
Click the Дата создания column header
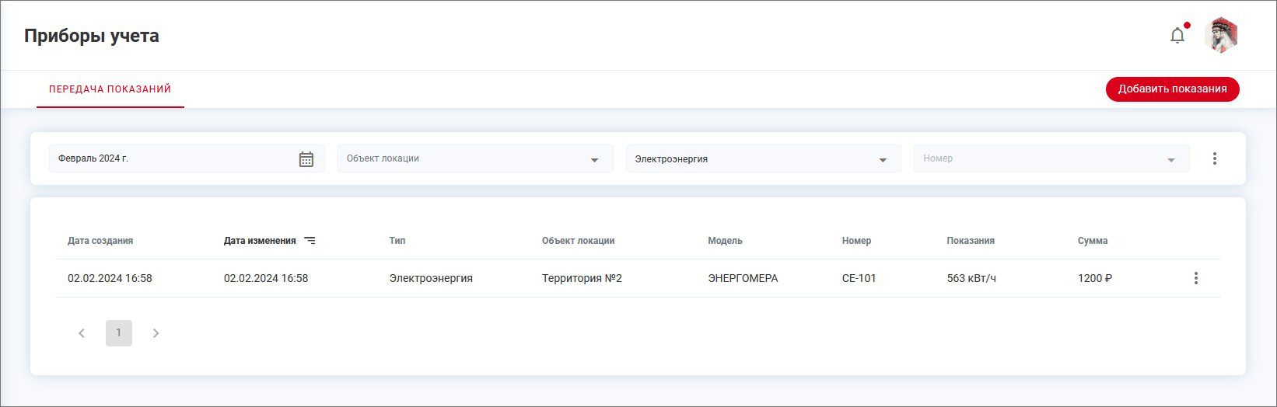100,241
